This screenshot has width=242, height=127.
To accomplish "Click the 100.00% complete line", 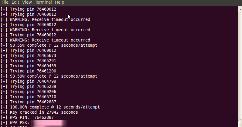I will click(50, 107).
